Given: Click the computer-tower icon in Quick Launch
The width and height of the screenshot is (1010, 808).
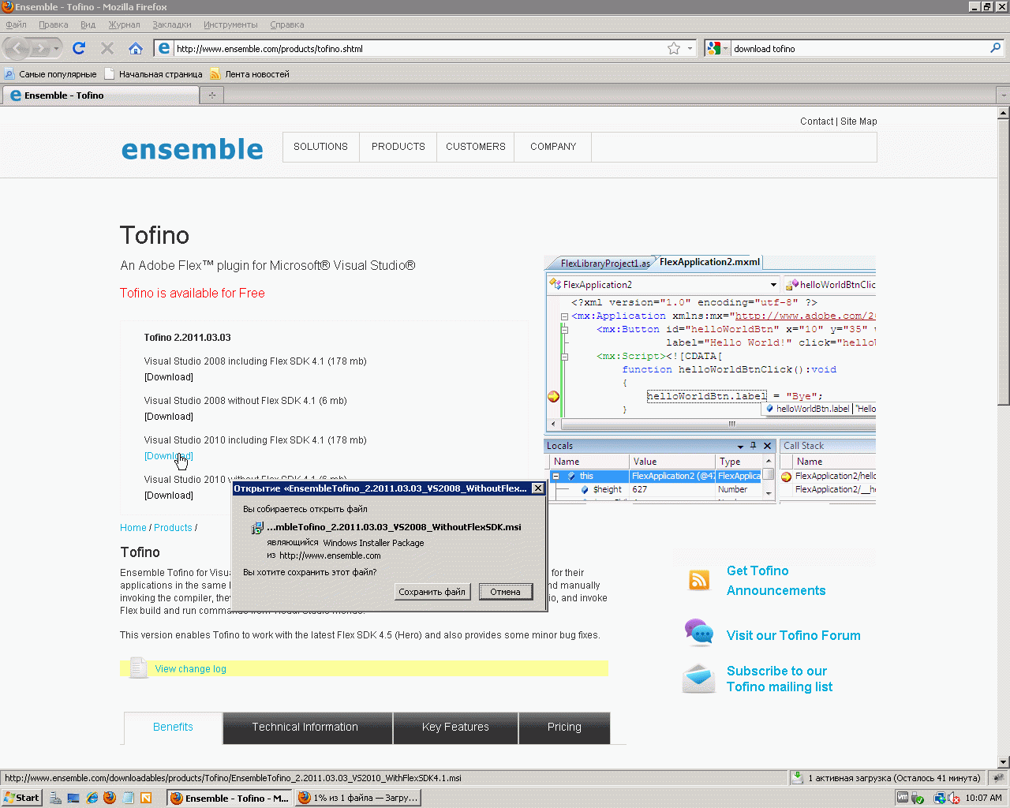Looking at the screenshot, I should pyautogui.click(x=55, y=798).
